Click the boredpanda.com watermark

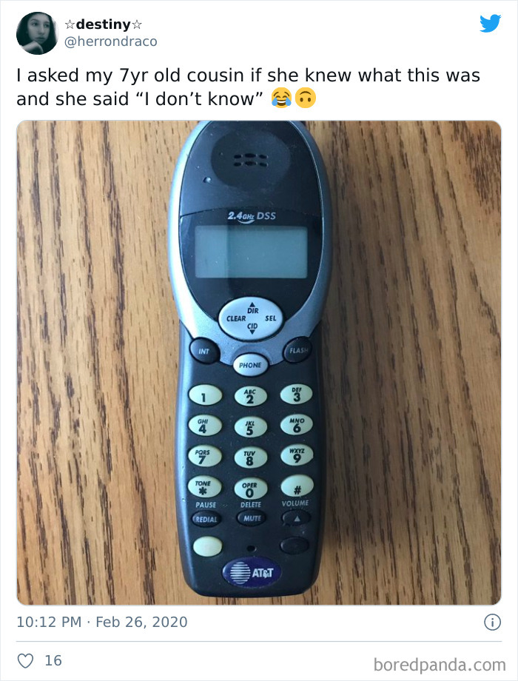440,665
